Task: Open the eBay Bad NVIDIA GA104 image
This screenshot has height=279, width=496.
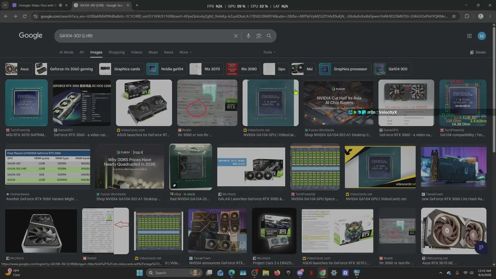Action: (191, 167)
